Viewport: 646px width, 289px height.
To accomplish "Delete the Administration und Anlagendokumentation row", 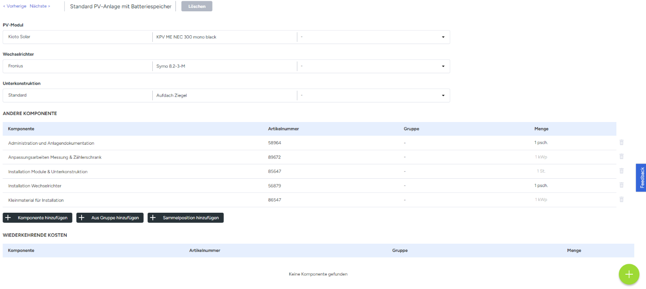I will pos(621,143).
